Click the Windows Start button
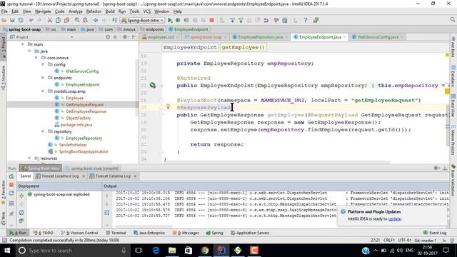 point(7,251)
